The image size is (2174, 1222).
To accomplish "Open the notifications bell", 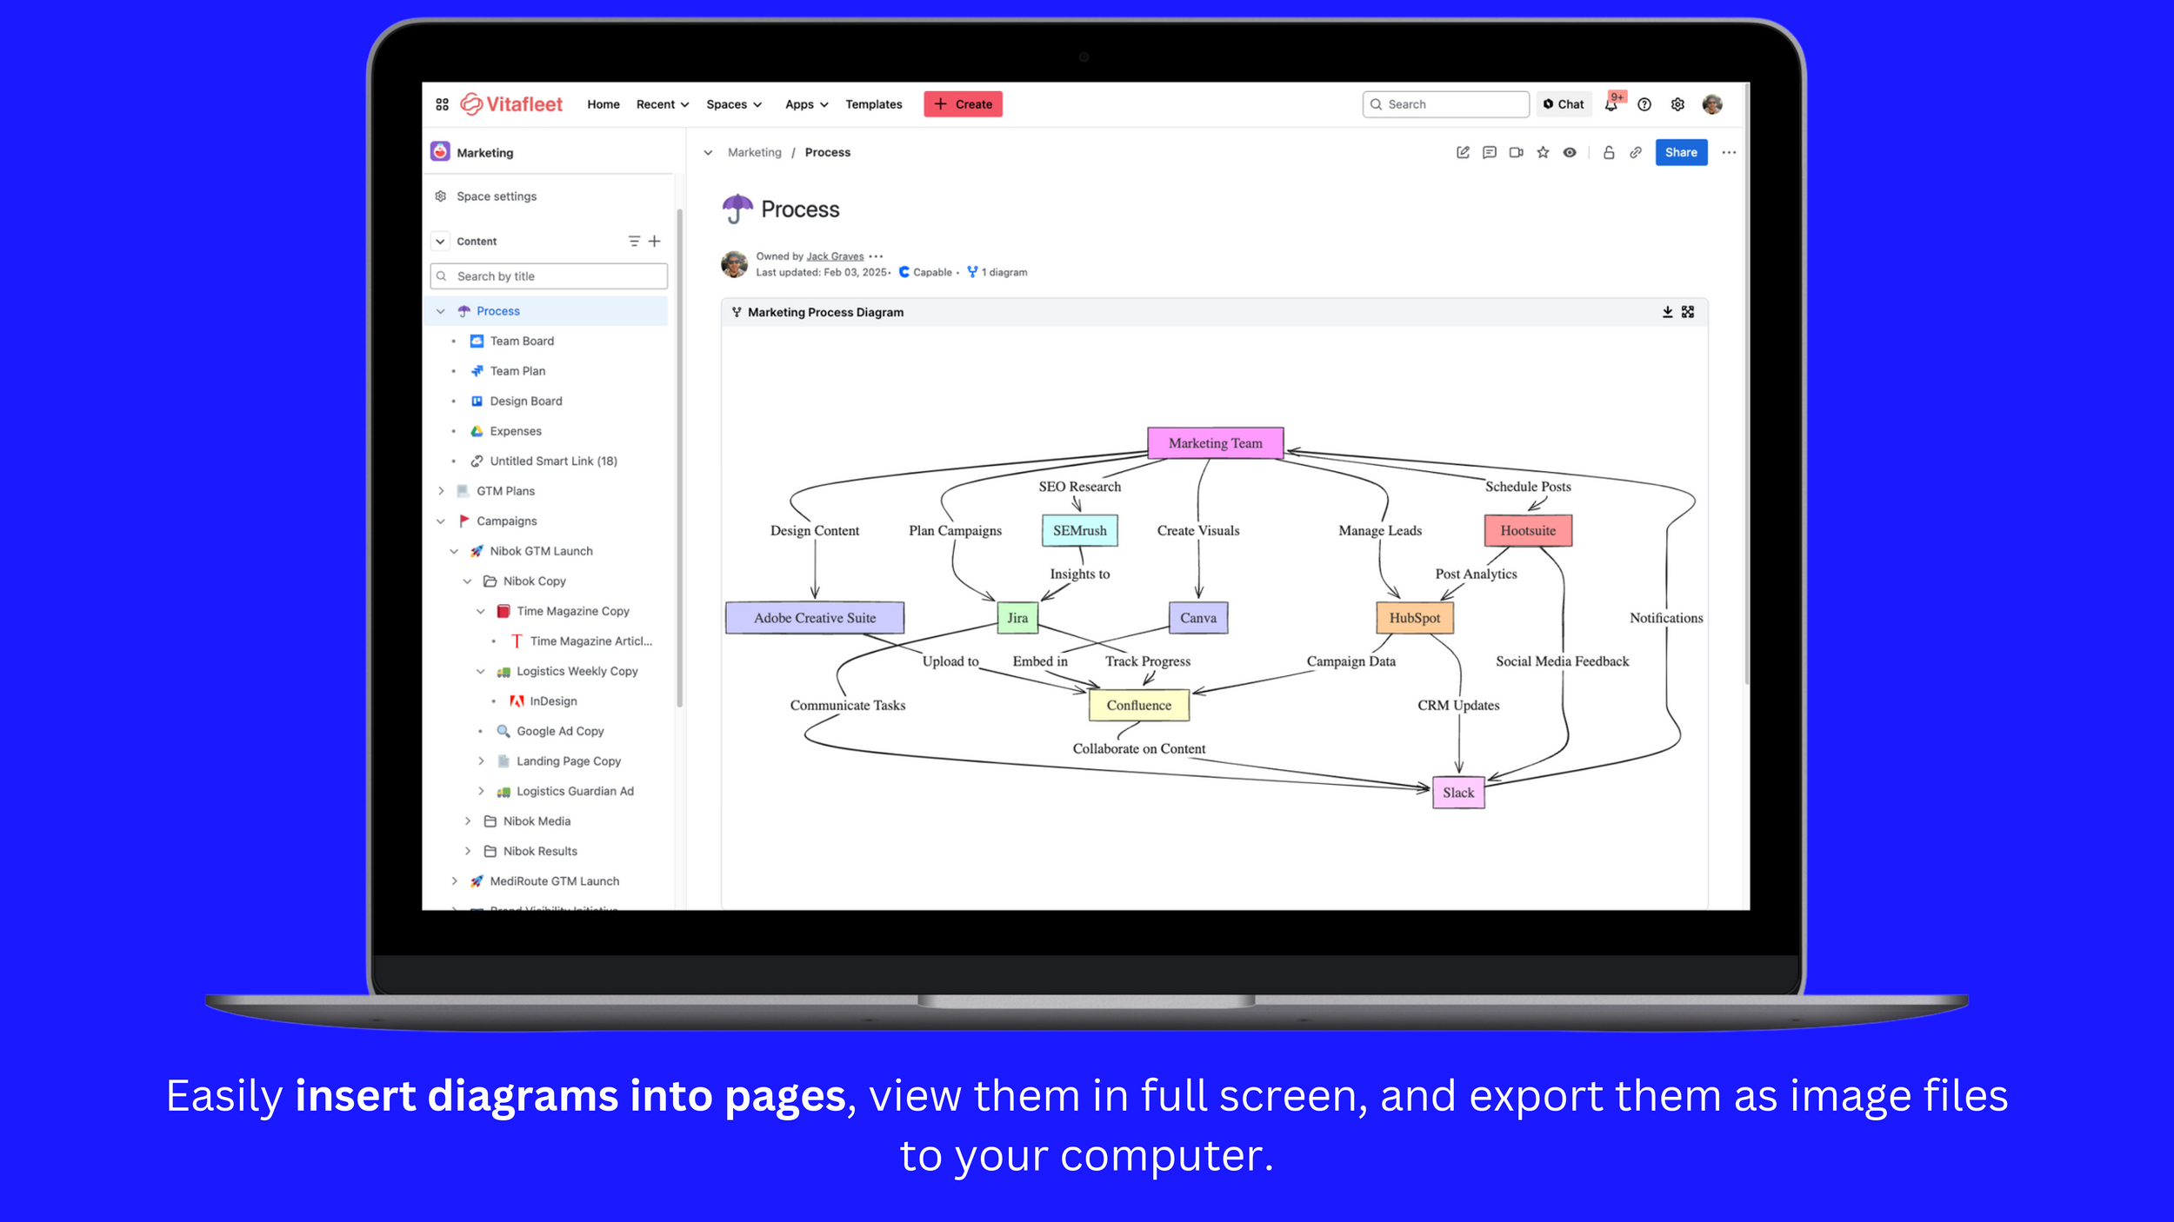I will click(x=1611, y=105).
